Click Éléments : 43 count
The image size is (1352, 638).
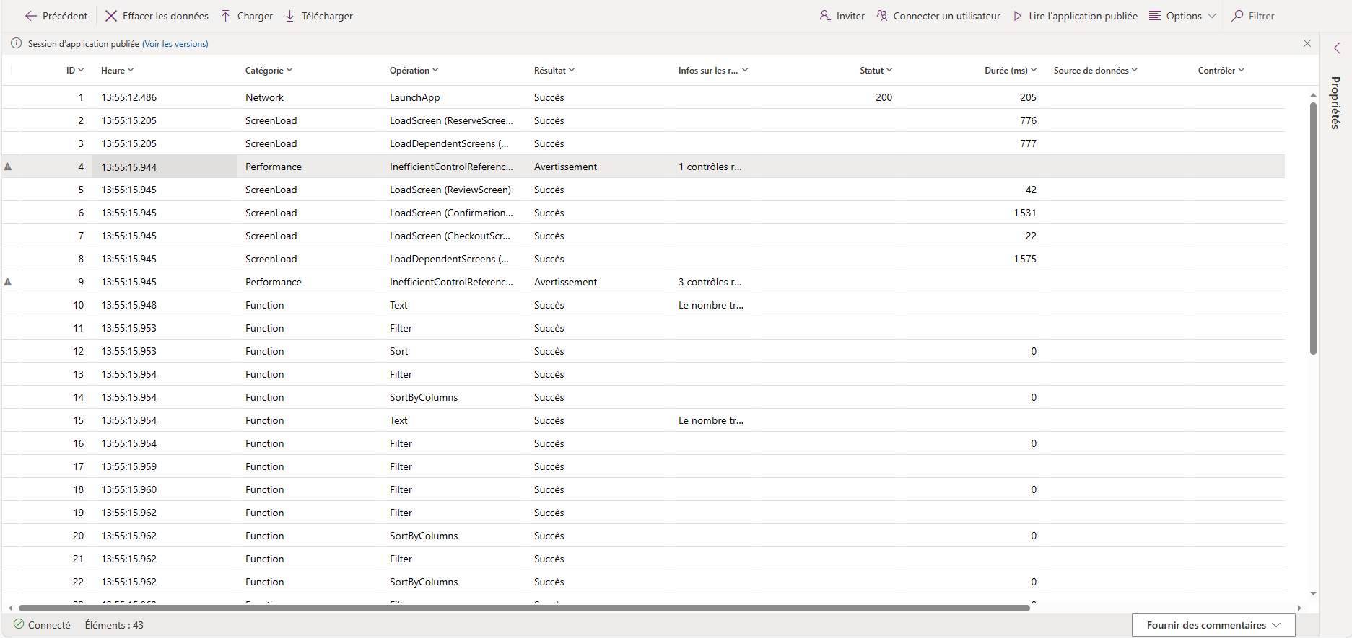tap(114, 625)
